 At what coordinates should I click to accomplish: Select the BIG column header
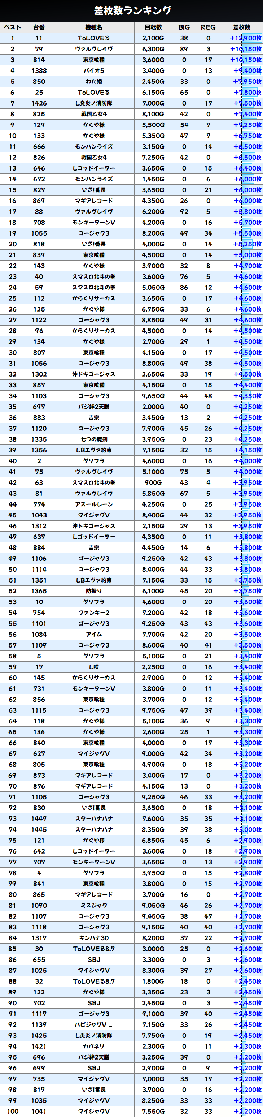tap(184, 27)
